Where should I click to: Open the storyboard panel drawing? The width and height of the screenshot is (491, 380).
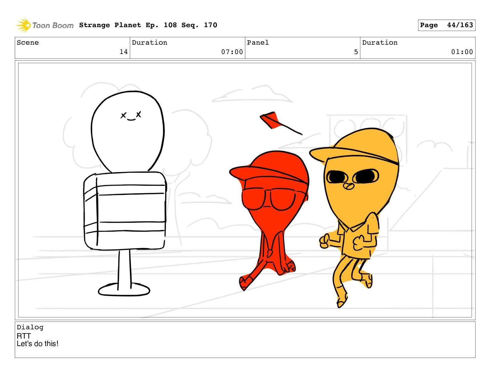[245, 190]
